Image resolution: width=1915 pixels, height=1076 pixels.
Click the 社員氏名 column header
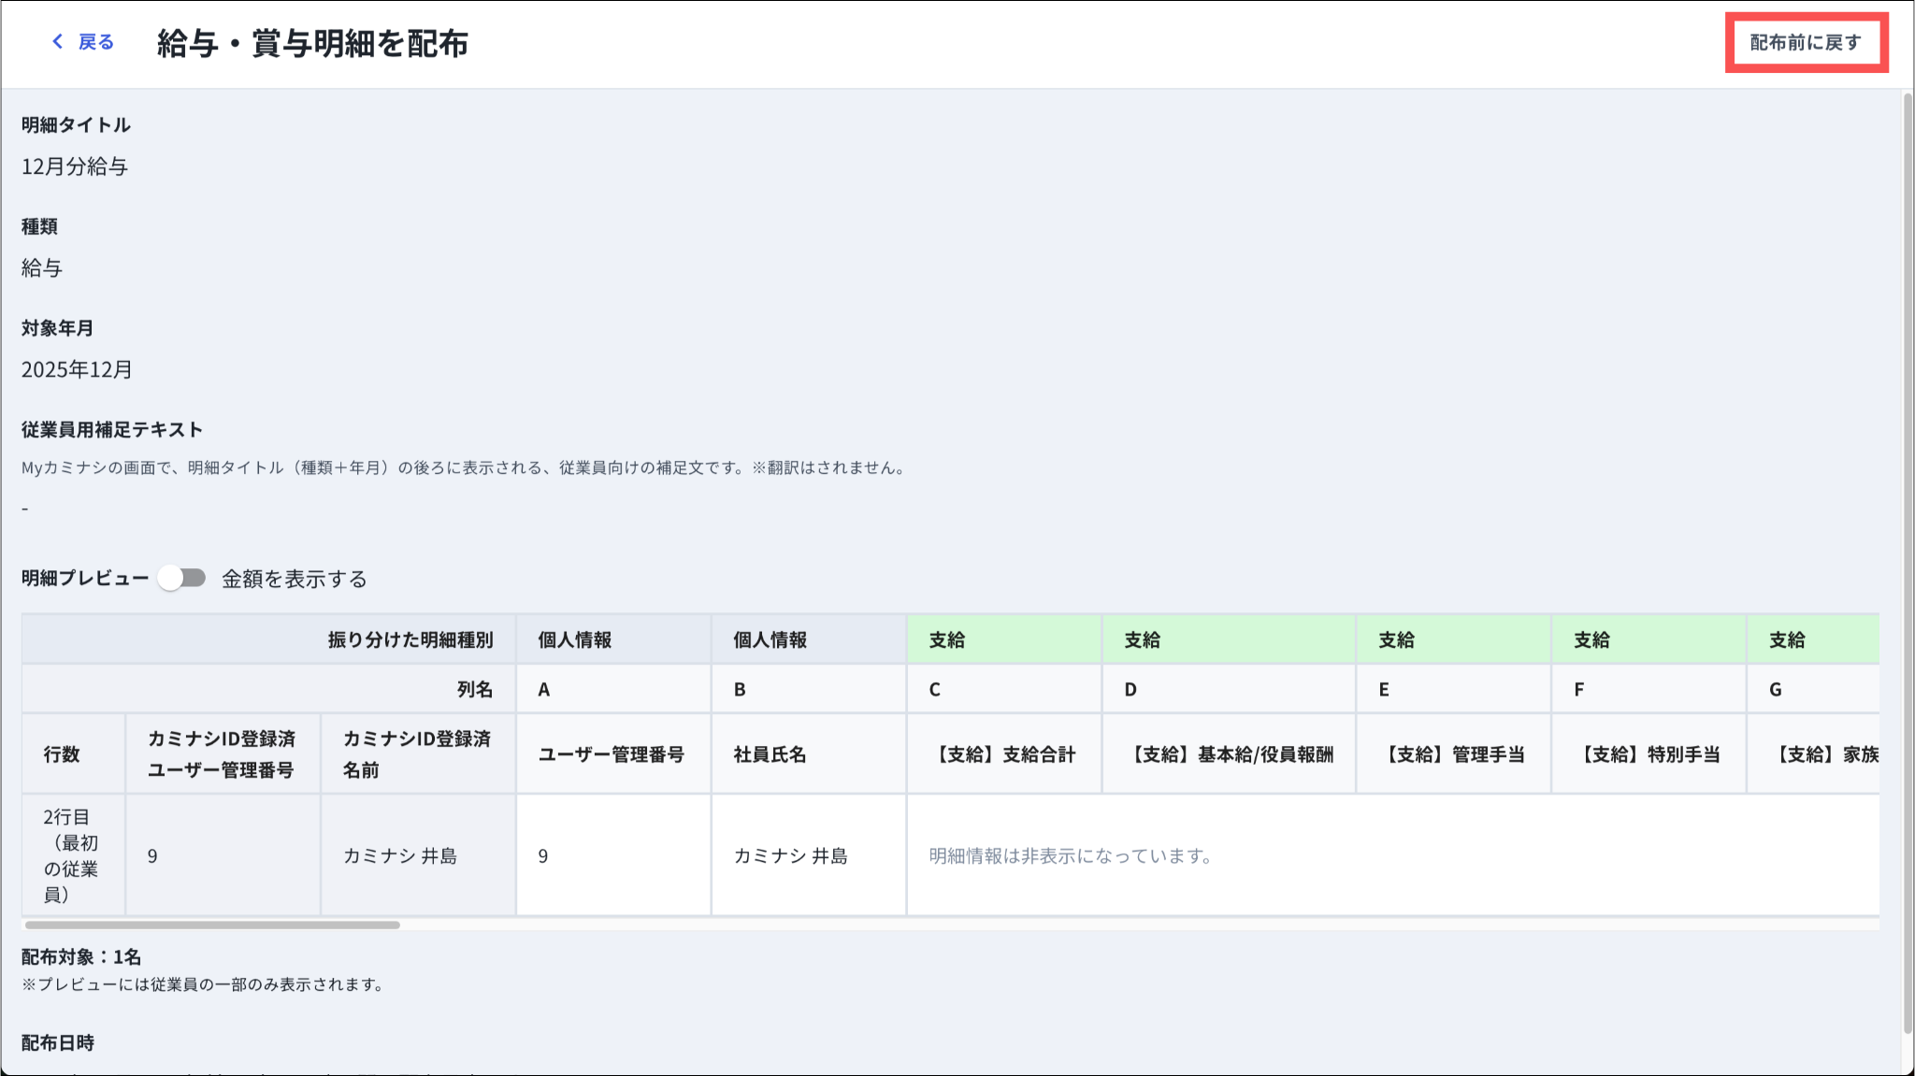pos(770,754)
